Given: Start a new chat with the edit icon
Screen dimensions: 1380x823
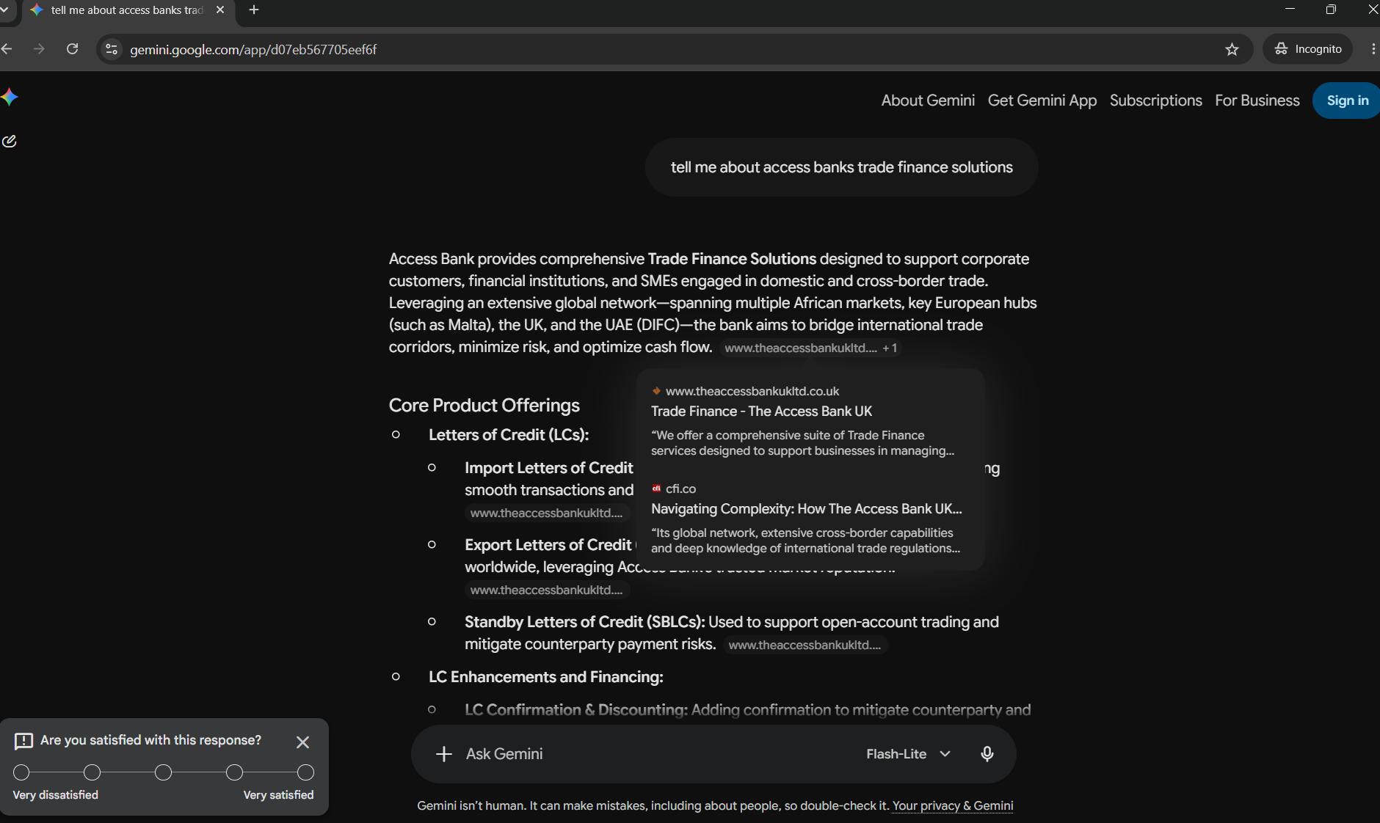Looking at the screenshot, I should [10, 142].
